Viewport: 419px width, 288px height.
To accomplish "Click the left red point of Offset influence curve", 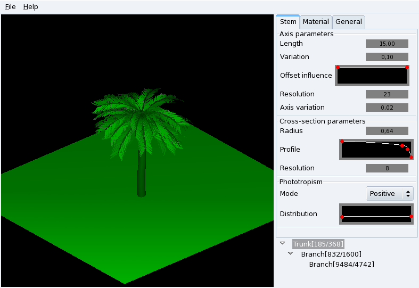I will point(338,67).
